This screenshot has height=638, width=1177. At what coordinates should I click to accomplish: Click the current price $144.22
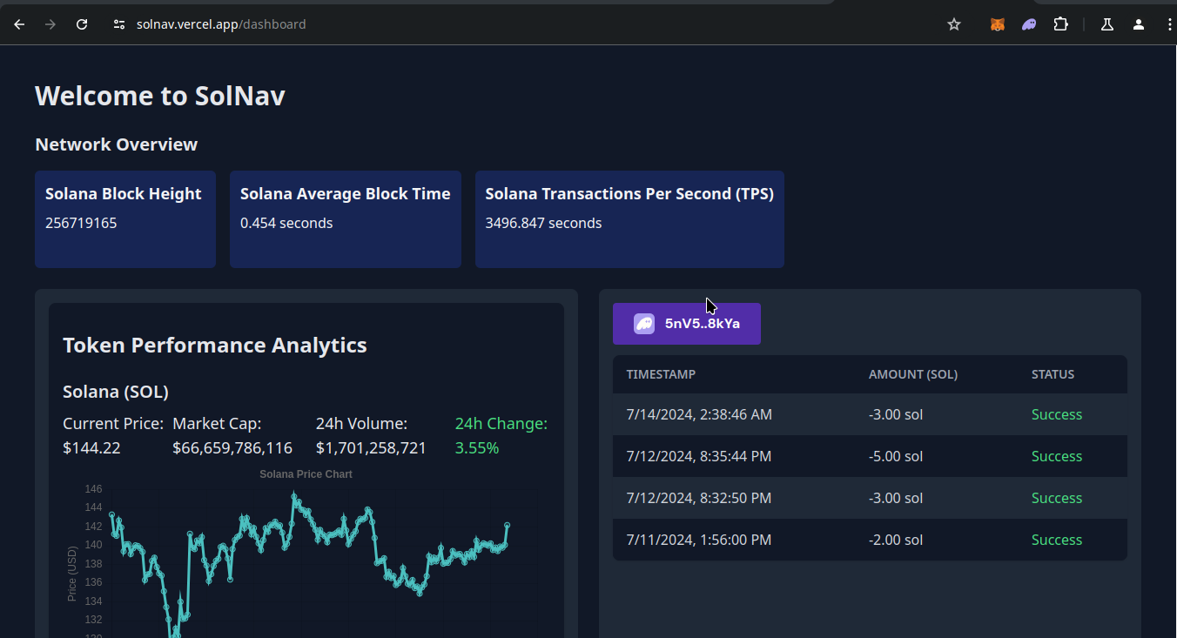point(91,448)
